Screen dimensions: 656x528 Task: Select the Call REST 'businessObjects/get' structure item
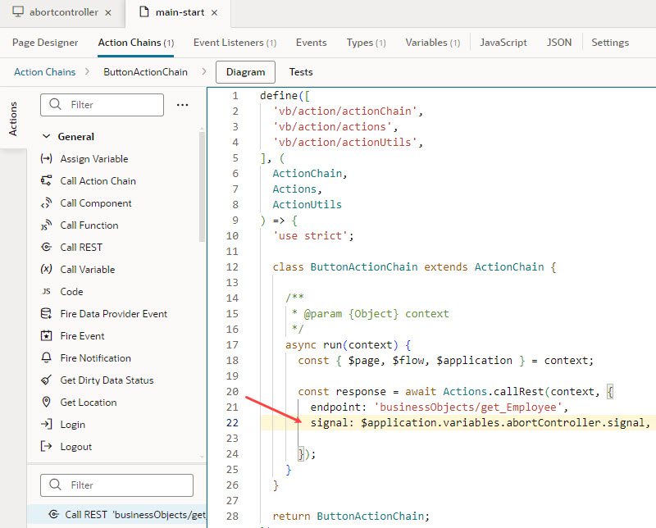click(117, 514)
